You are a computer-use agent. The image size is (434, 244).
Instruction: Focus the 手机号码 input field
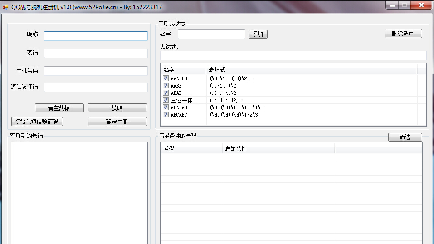tap(96, 71)
